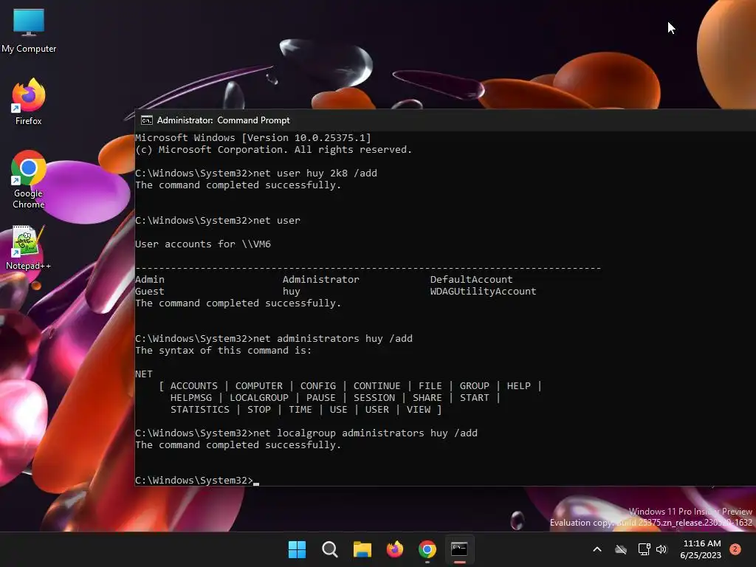Click the 'DefaultAccount' entry in output
The width and height of the screenshot is (756, 567).
(x=471, y=279)
